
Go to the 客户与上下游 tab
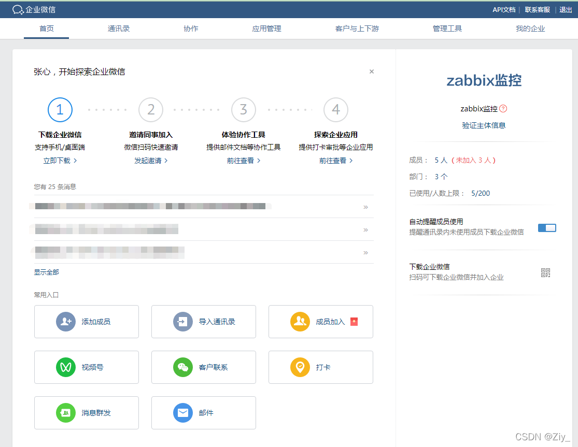point(357,28)
